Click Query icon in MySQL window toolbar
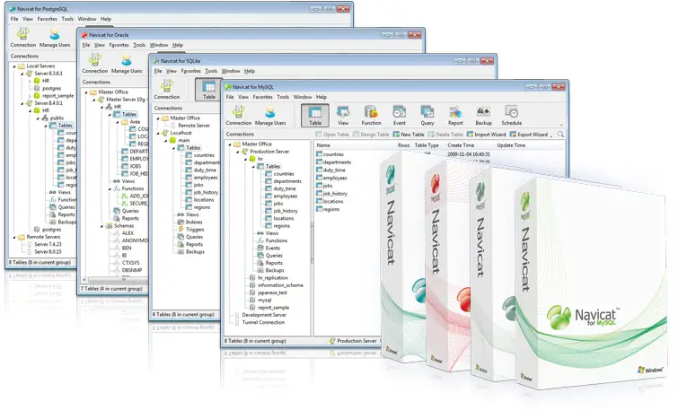687x419 pixels. (427, 116)
